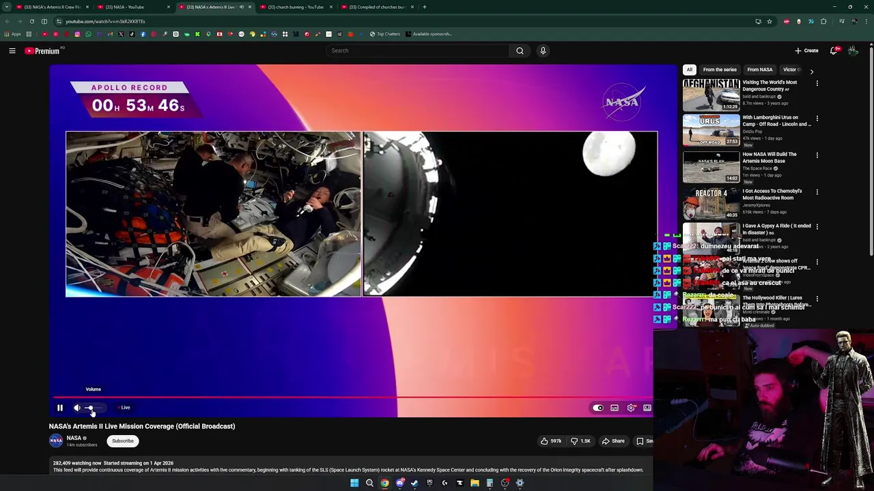Focus the YouTube search box

coord(418,50)
